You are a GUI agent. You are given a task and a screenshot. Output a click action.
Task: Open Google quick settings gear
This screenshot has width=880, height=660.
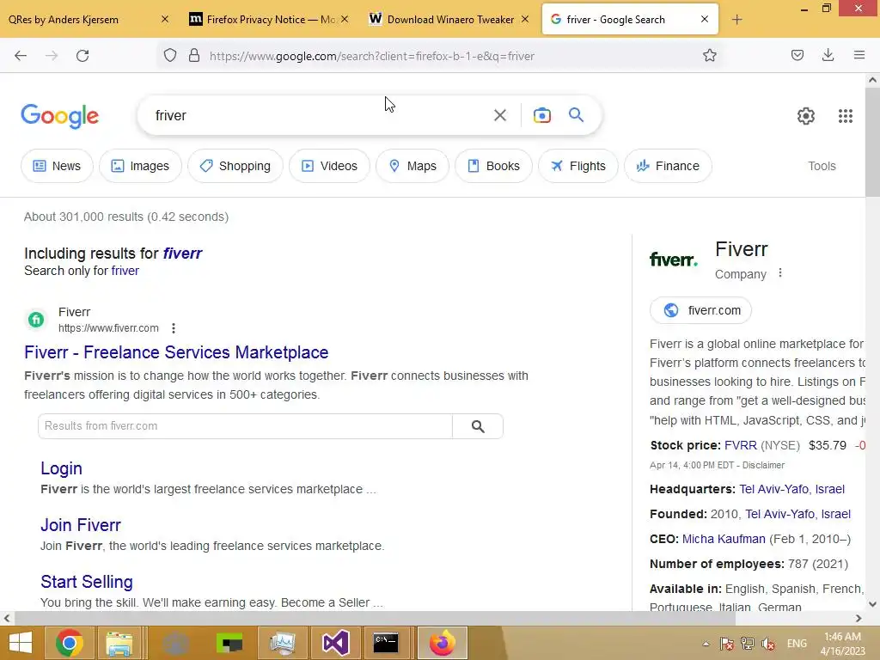(x=806, y=116)
